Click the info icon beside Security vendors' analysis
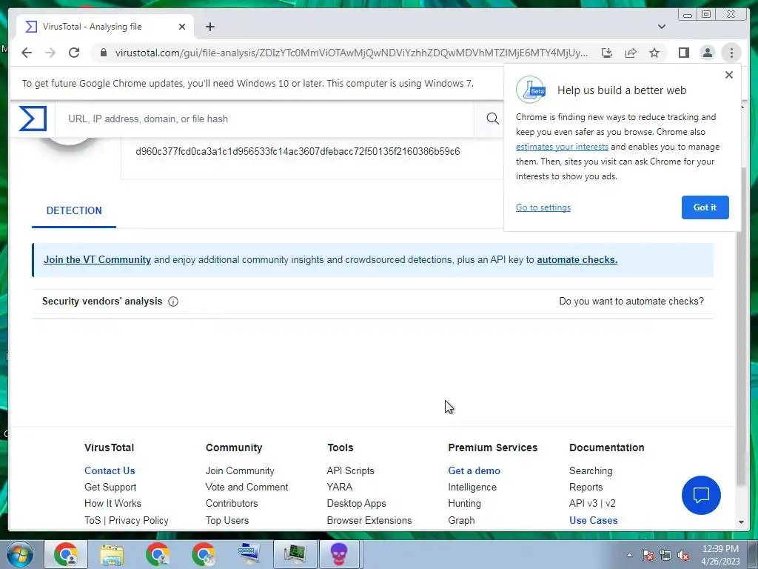 [x=173, y=302]
